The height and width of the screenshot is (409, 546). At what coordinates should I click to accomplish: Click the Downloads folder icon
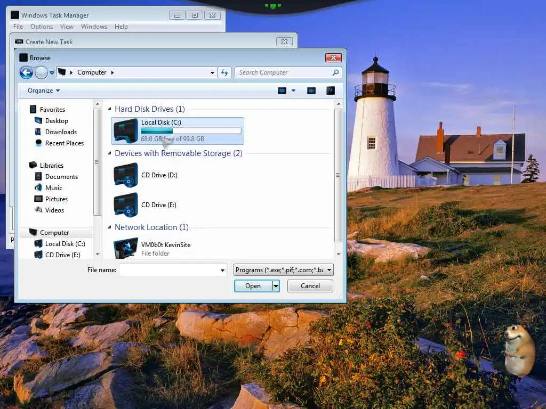38,132
